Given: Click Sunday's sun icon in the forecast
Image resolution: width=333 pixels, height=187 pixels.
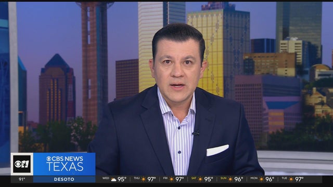Looking at the screenshot, I should [x=230, y=179].
